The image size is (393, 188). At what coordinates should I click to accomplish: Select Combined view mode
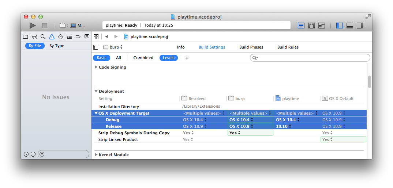click(x=143, y=58)
